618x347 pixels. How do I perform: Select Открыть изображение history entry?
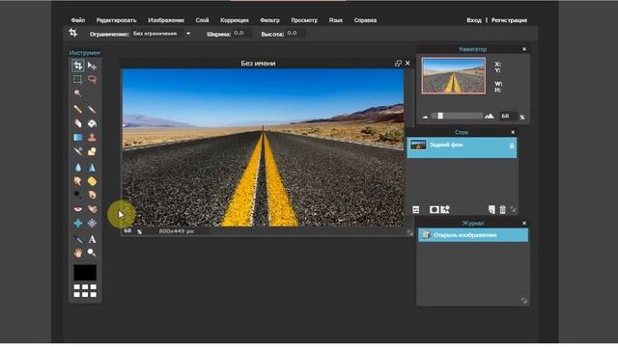click(x=473, y=235)
